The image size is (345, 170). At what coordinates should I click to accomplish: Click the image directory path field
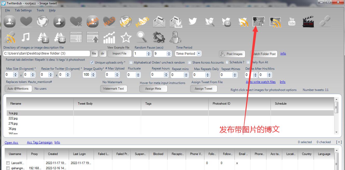pos(46,53)
